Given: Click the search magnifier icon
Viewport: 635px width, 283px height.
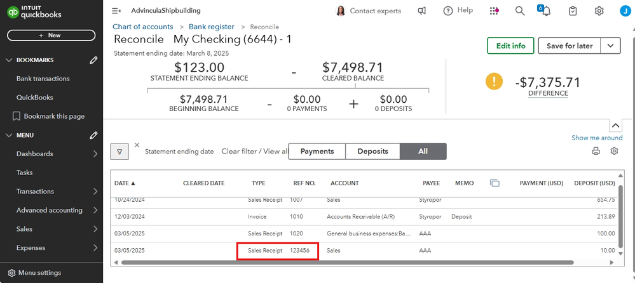Looking at the screenshot, I should (x=520, y=11).
